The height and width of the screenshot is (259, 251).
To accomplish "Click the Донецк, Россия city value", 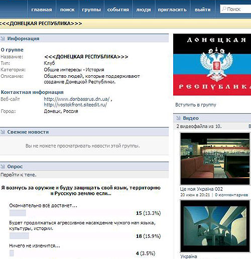I will click(61, 111).
